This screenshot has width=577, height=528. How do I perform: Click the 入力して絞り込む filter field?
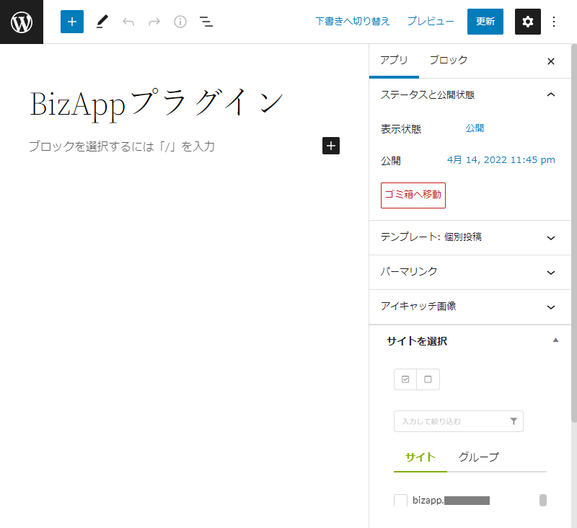click(458, 421)
